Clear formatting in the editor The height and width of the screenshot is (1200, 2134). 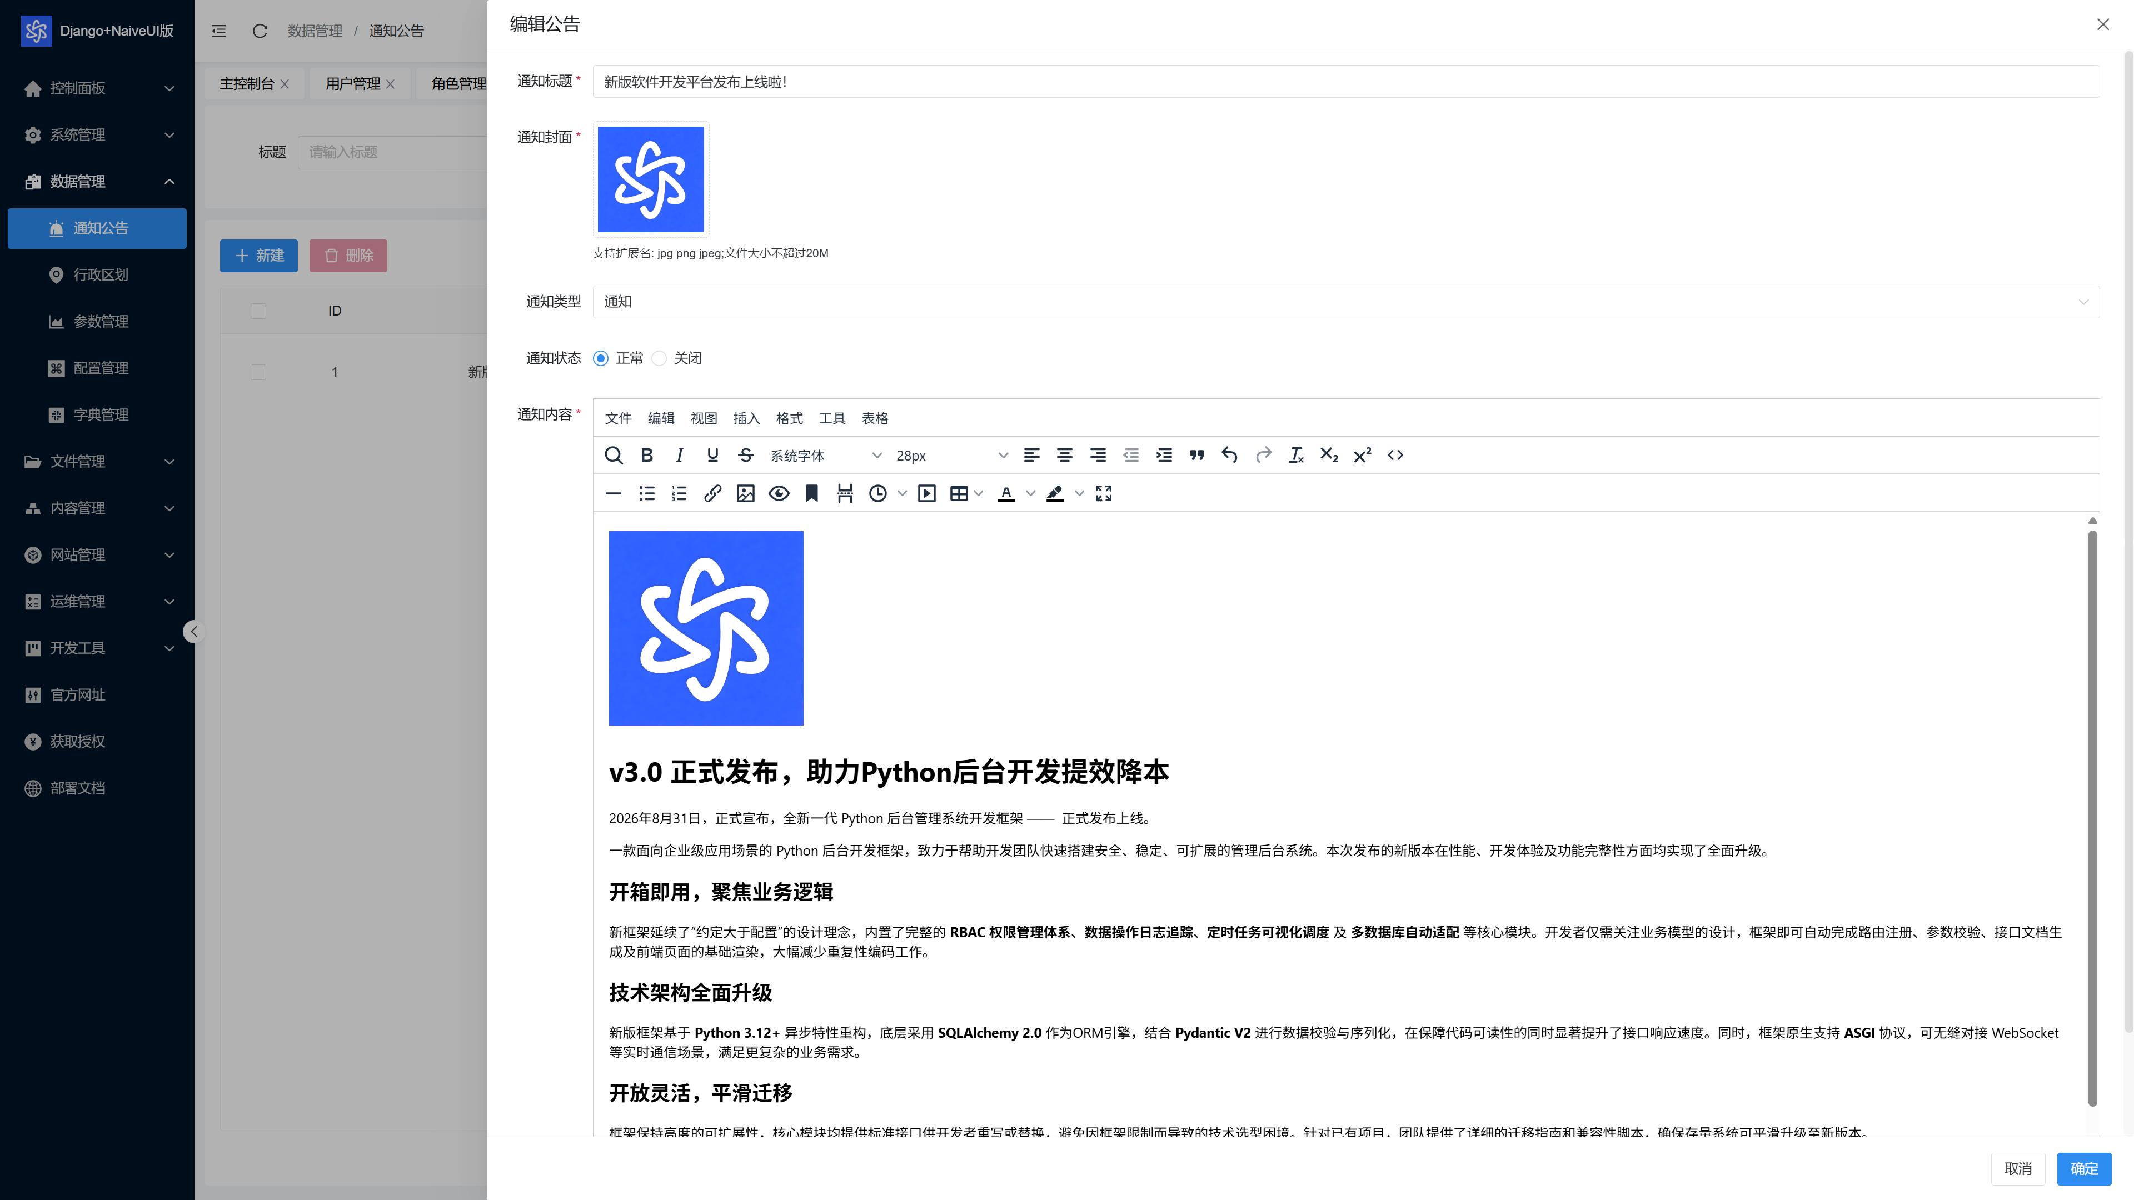(x=1297, y=454)
